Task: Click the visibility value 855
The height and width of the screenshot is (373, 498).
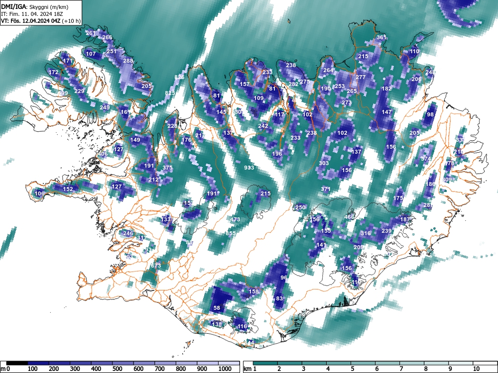Action: point(231,233)
